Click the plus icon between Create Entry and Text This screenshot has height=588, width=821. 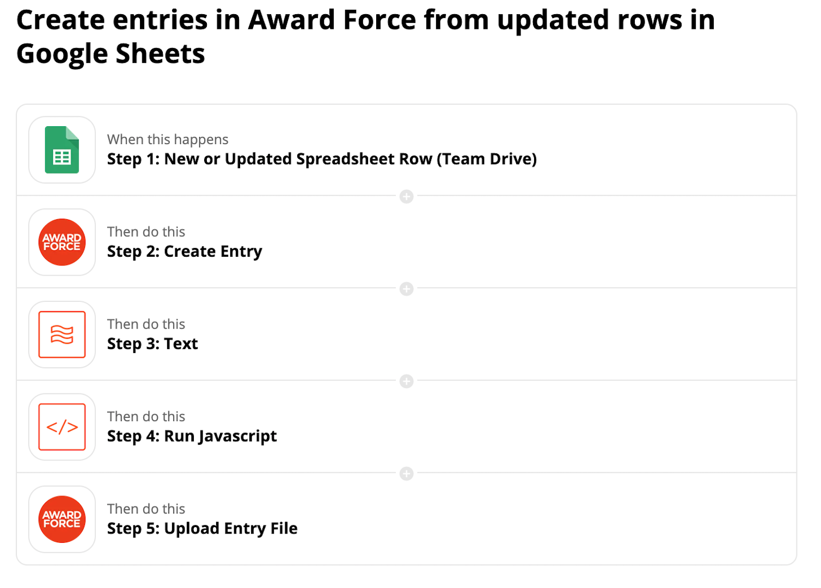[x=406, y=289]
